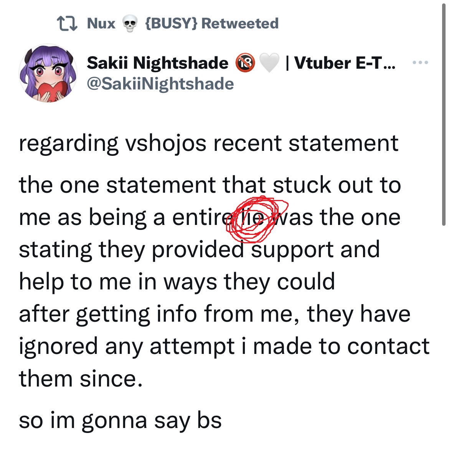This screenshot has height=456, width=449.
Task: Click the line 'so im gonna say bs'
Action: 120,421
